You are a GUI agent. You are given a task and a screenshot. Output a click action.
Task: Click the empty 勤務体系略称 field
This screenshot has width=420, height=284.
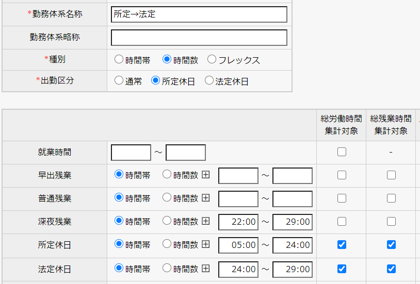(199, 38)
